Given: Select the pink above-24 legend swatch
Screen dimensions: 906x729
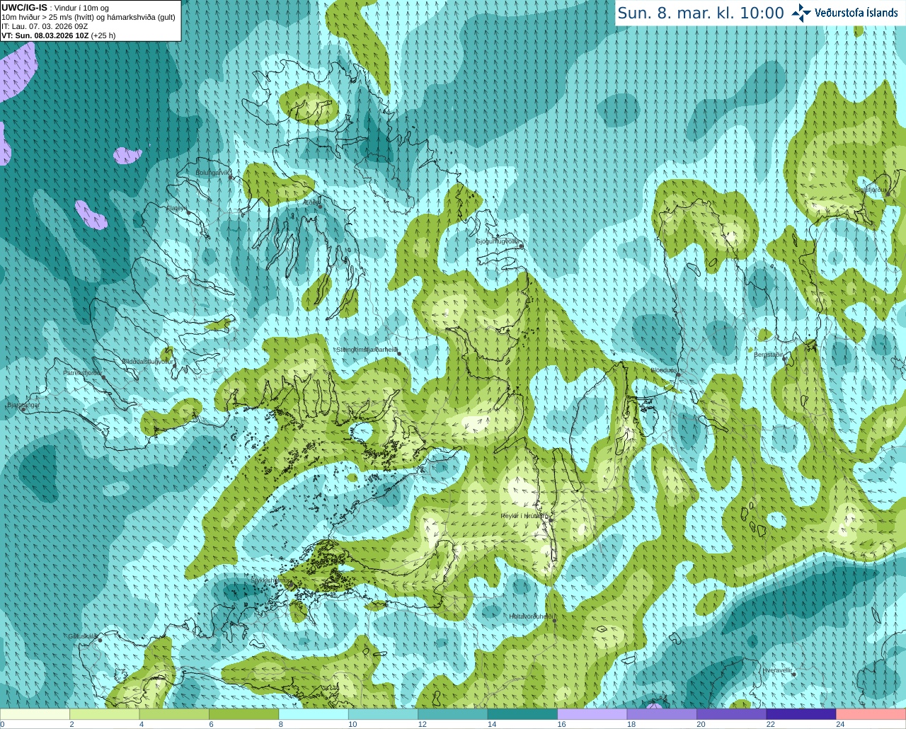Looking at the screenshot, I should click(x=871, y=714).
